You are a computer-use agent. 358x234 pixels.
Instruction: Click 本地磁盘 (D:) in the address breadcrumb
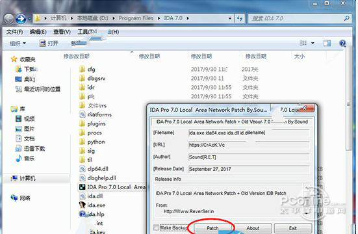(92, 18)
